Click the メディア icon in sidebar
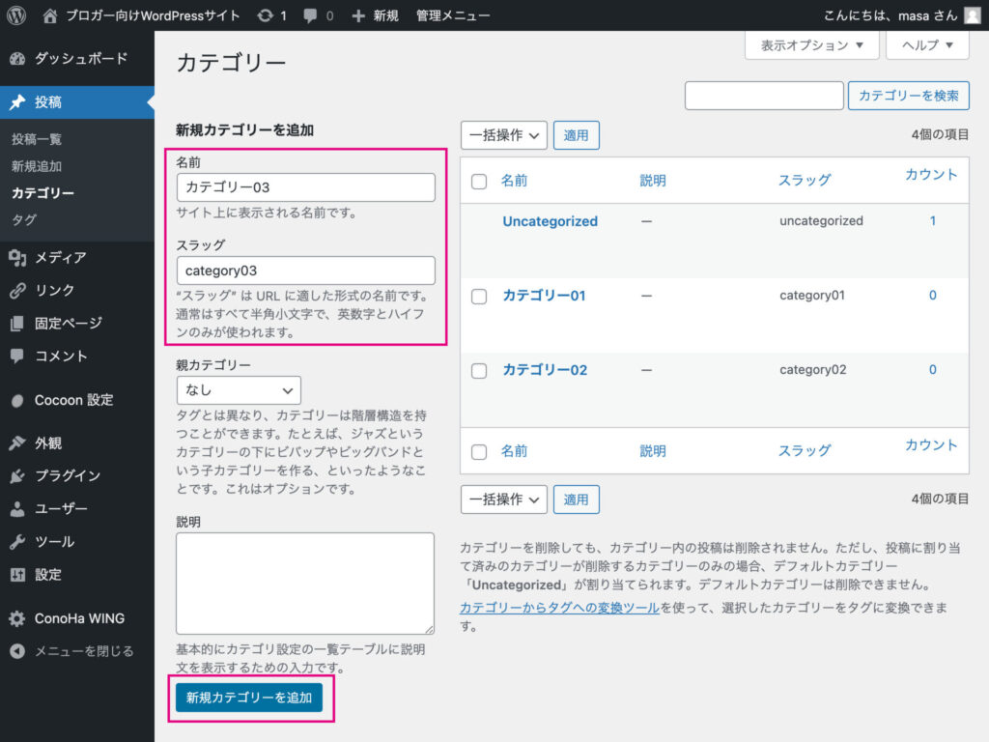 click(17, 257)
